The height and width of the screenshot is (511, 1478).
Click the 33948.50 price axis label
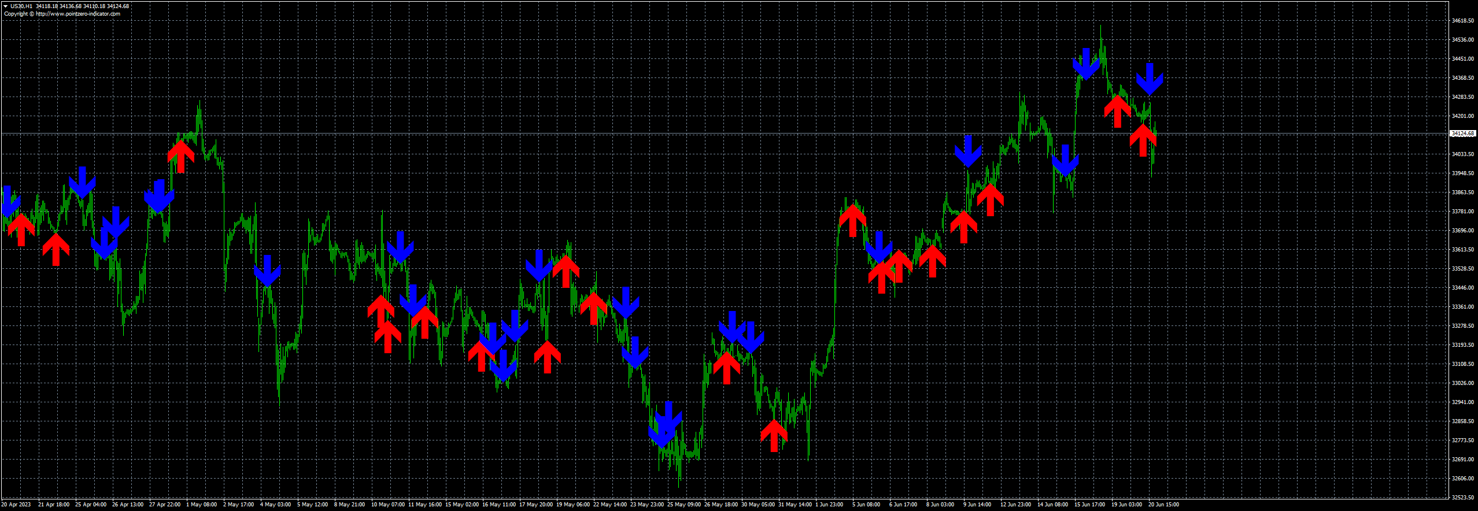(x=1464, y=173)
